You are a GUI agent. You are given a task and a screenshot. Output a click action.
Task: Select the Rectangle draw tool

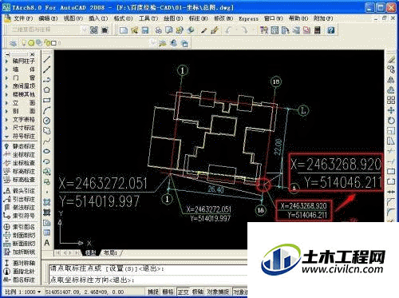pos(47,101)
